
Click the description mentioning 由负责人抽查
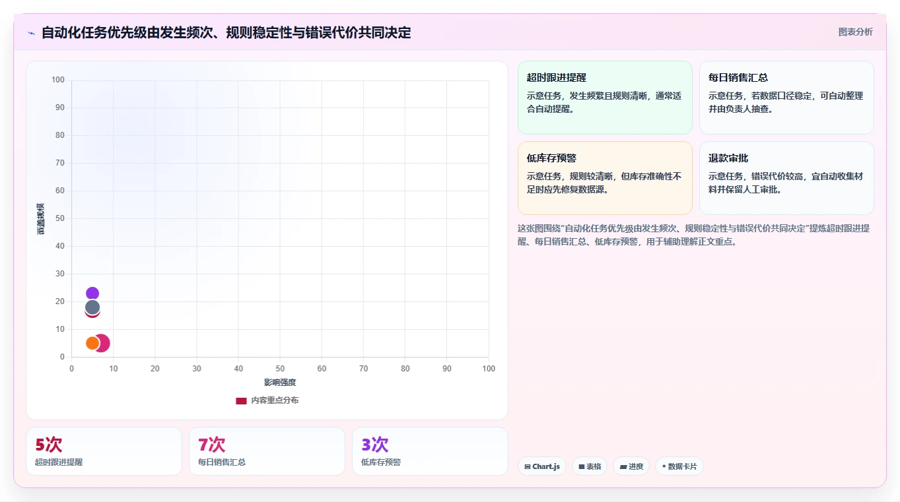[x=786, y=102]
